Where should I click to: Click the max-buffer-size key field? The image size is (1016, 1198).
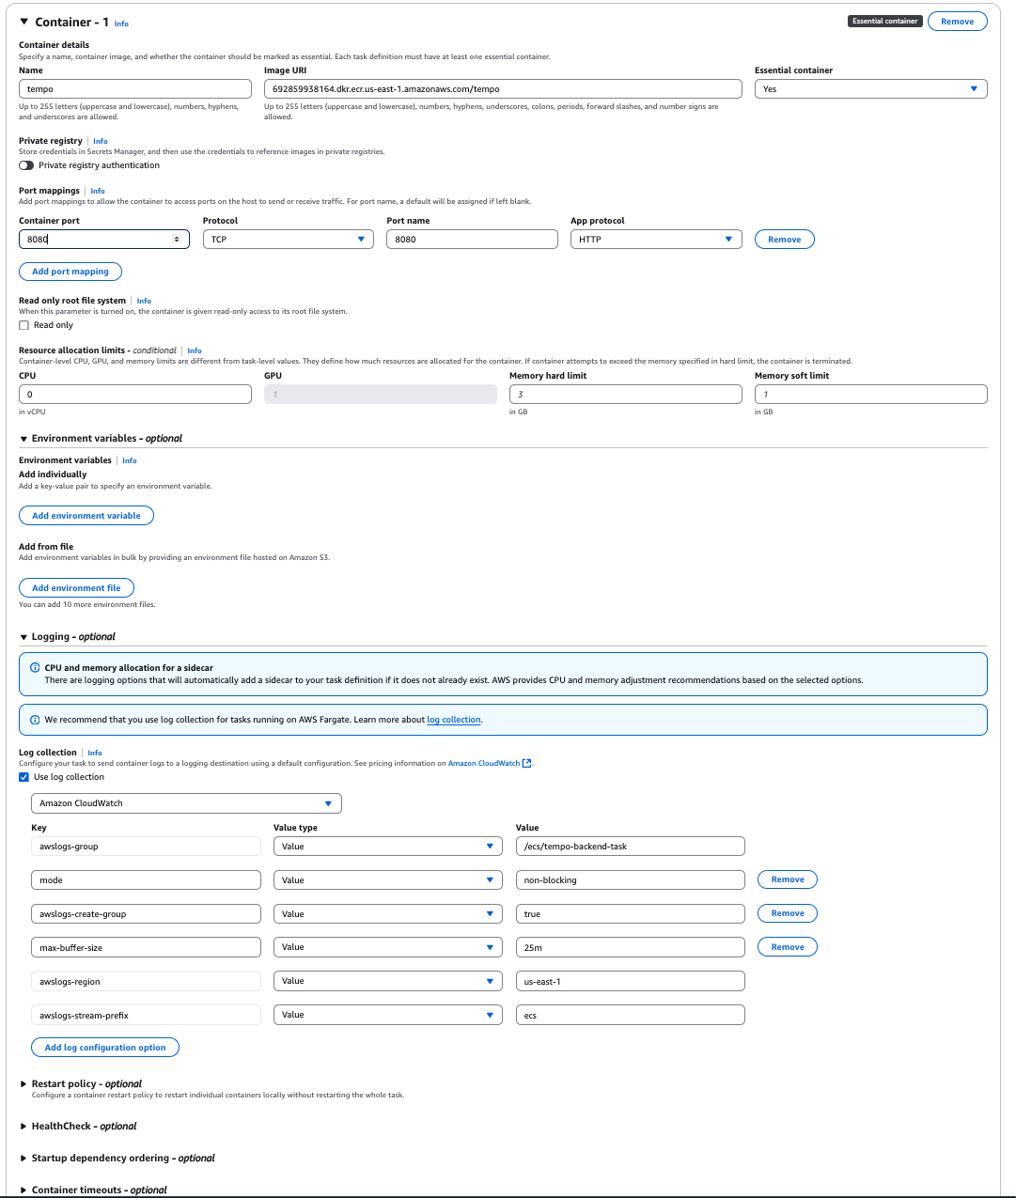[146, 948]
